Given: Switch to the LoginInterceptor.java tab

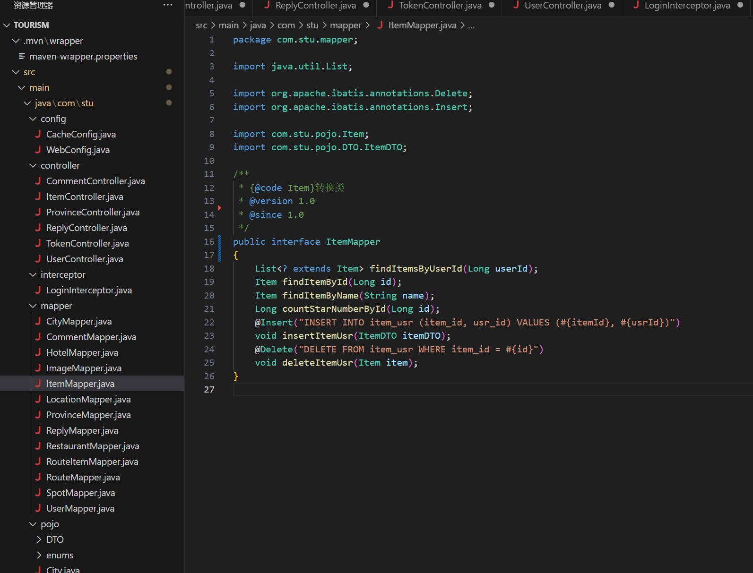Looking at the screenshot, I should 687,5.
